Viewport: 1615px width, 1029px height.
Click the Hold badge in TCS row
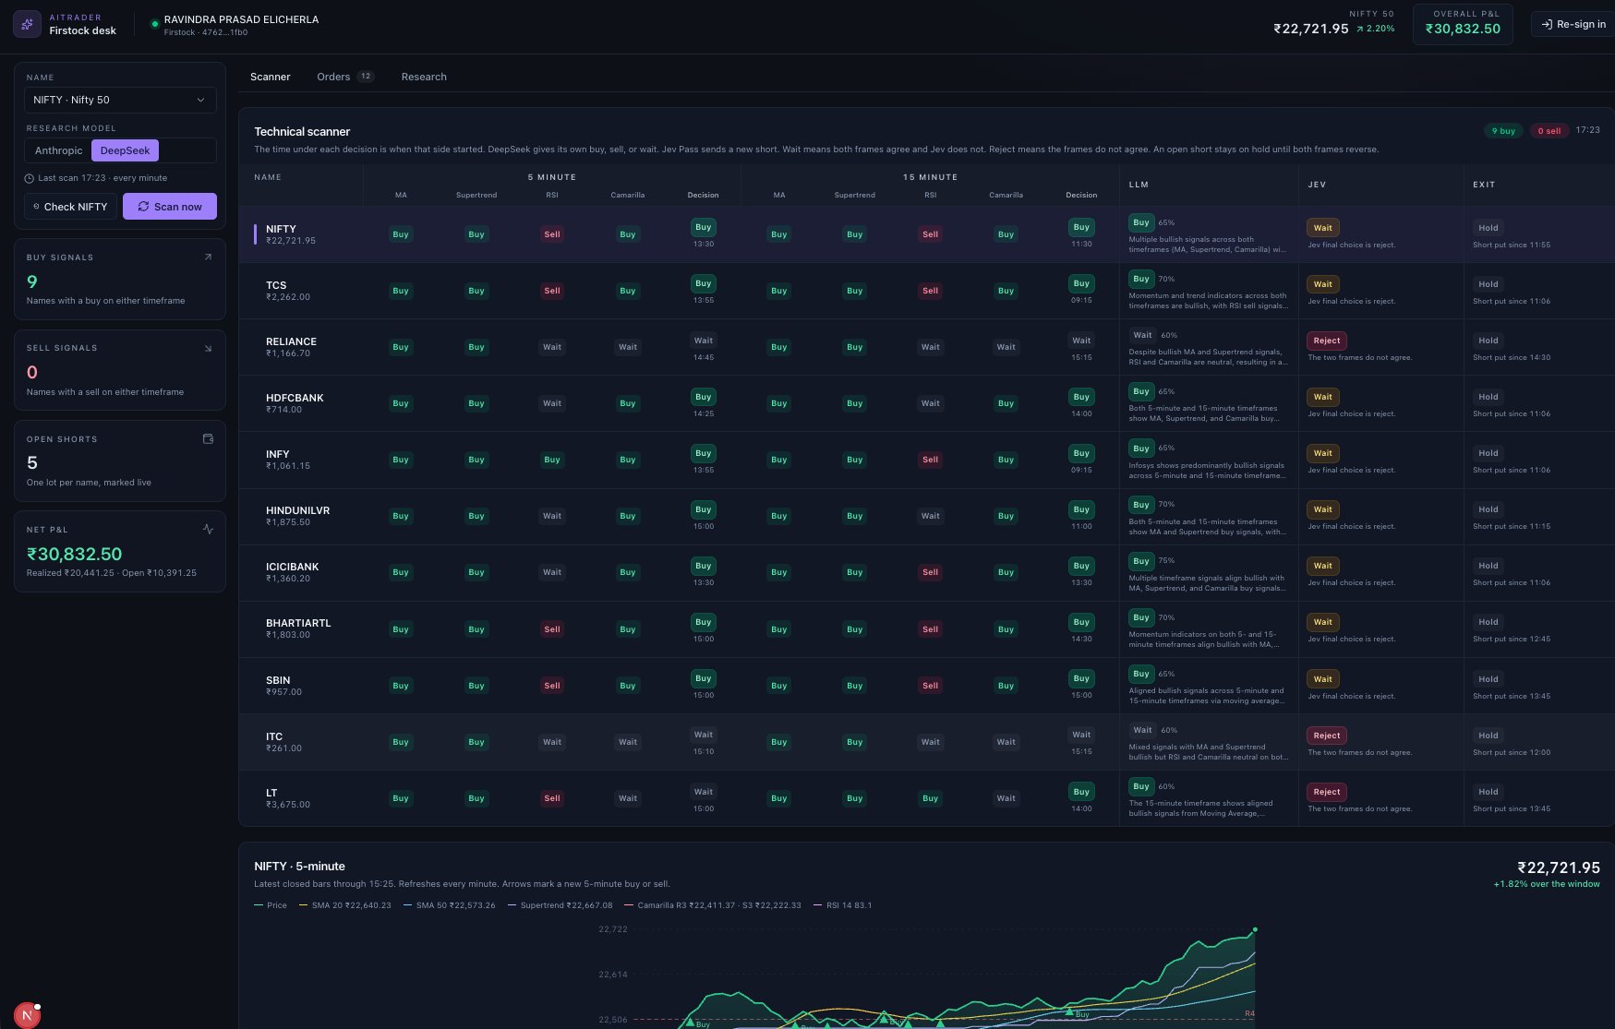(1488, 284)
